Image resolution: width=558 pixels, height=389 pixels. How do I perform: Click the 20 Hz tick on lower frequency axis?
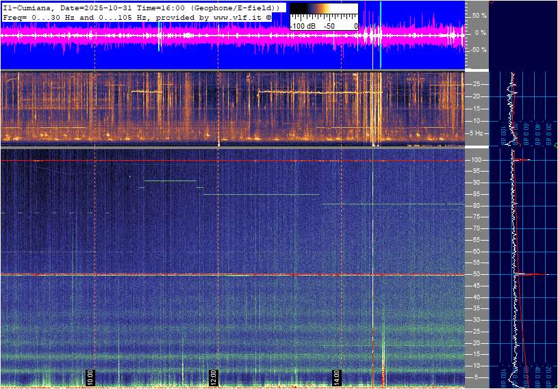[477, 343]
